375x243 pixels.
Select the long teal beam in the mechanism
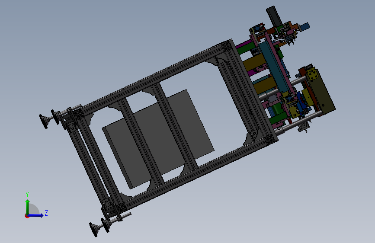point(274,67)
